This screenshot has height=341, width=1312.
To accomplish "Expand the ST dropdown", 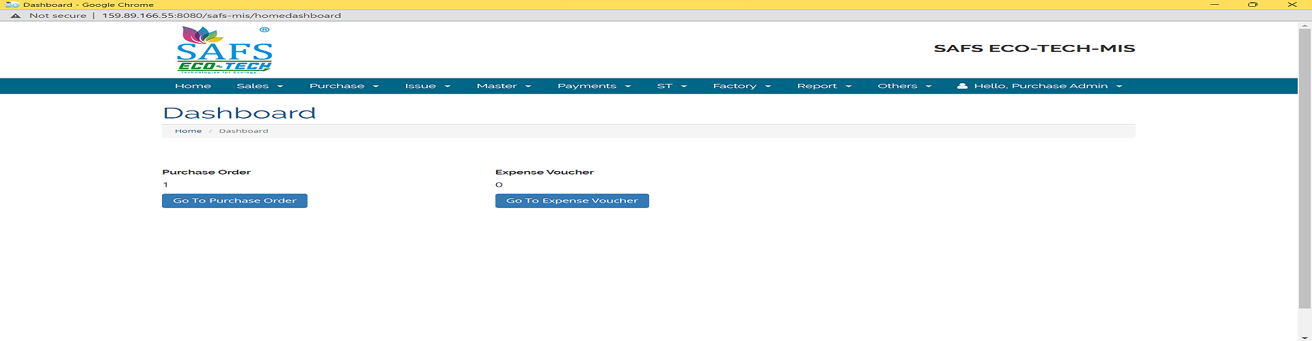I will [671, 86].
